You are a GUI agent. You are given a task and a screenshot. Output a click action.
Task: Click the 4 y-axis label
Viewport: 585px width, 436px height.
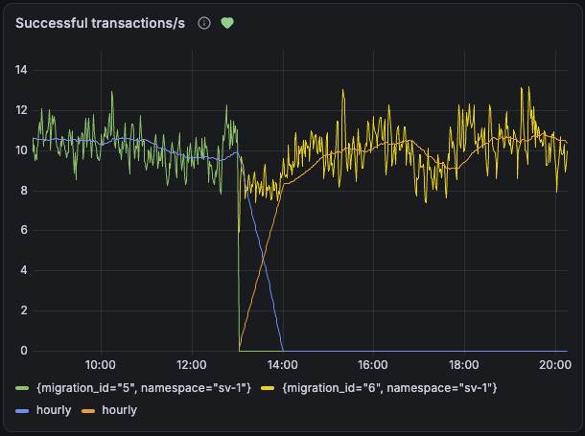(24, 270)
